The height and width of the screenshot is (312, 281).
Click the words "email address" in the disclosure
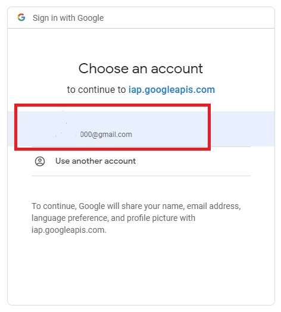coord(214,206)
